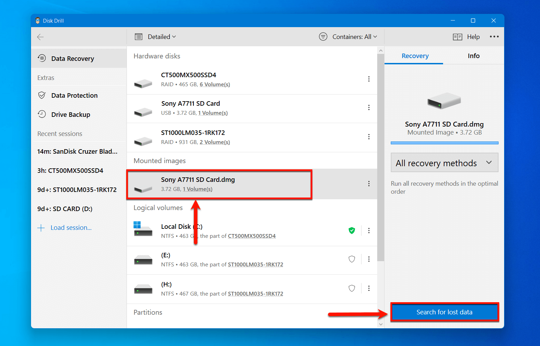This screenshot has width=540, height=346.
Task: Click drive icon of Sony A7711 SD Card.dmg row
Action: [143, 188]
